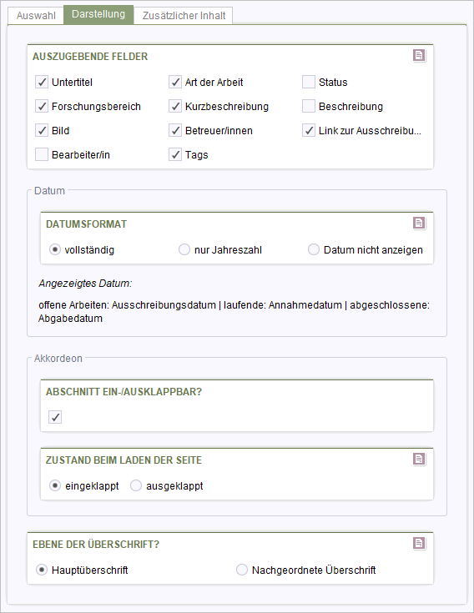Click note icon next to Ebene der Überschrift
Screen dimensions: 474x613
[x=419, y=543]
